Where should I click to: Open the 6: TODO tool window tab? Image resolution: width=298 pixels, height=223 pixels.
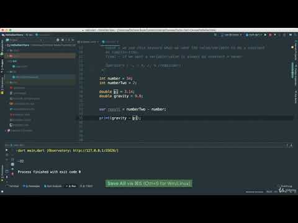[86, 186]
